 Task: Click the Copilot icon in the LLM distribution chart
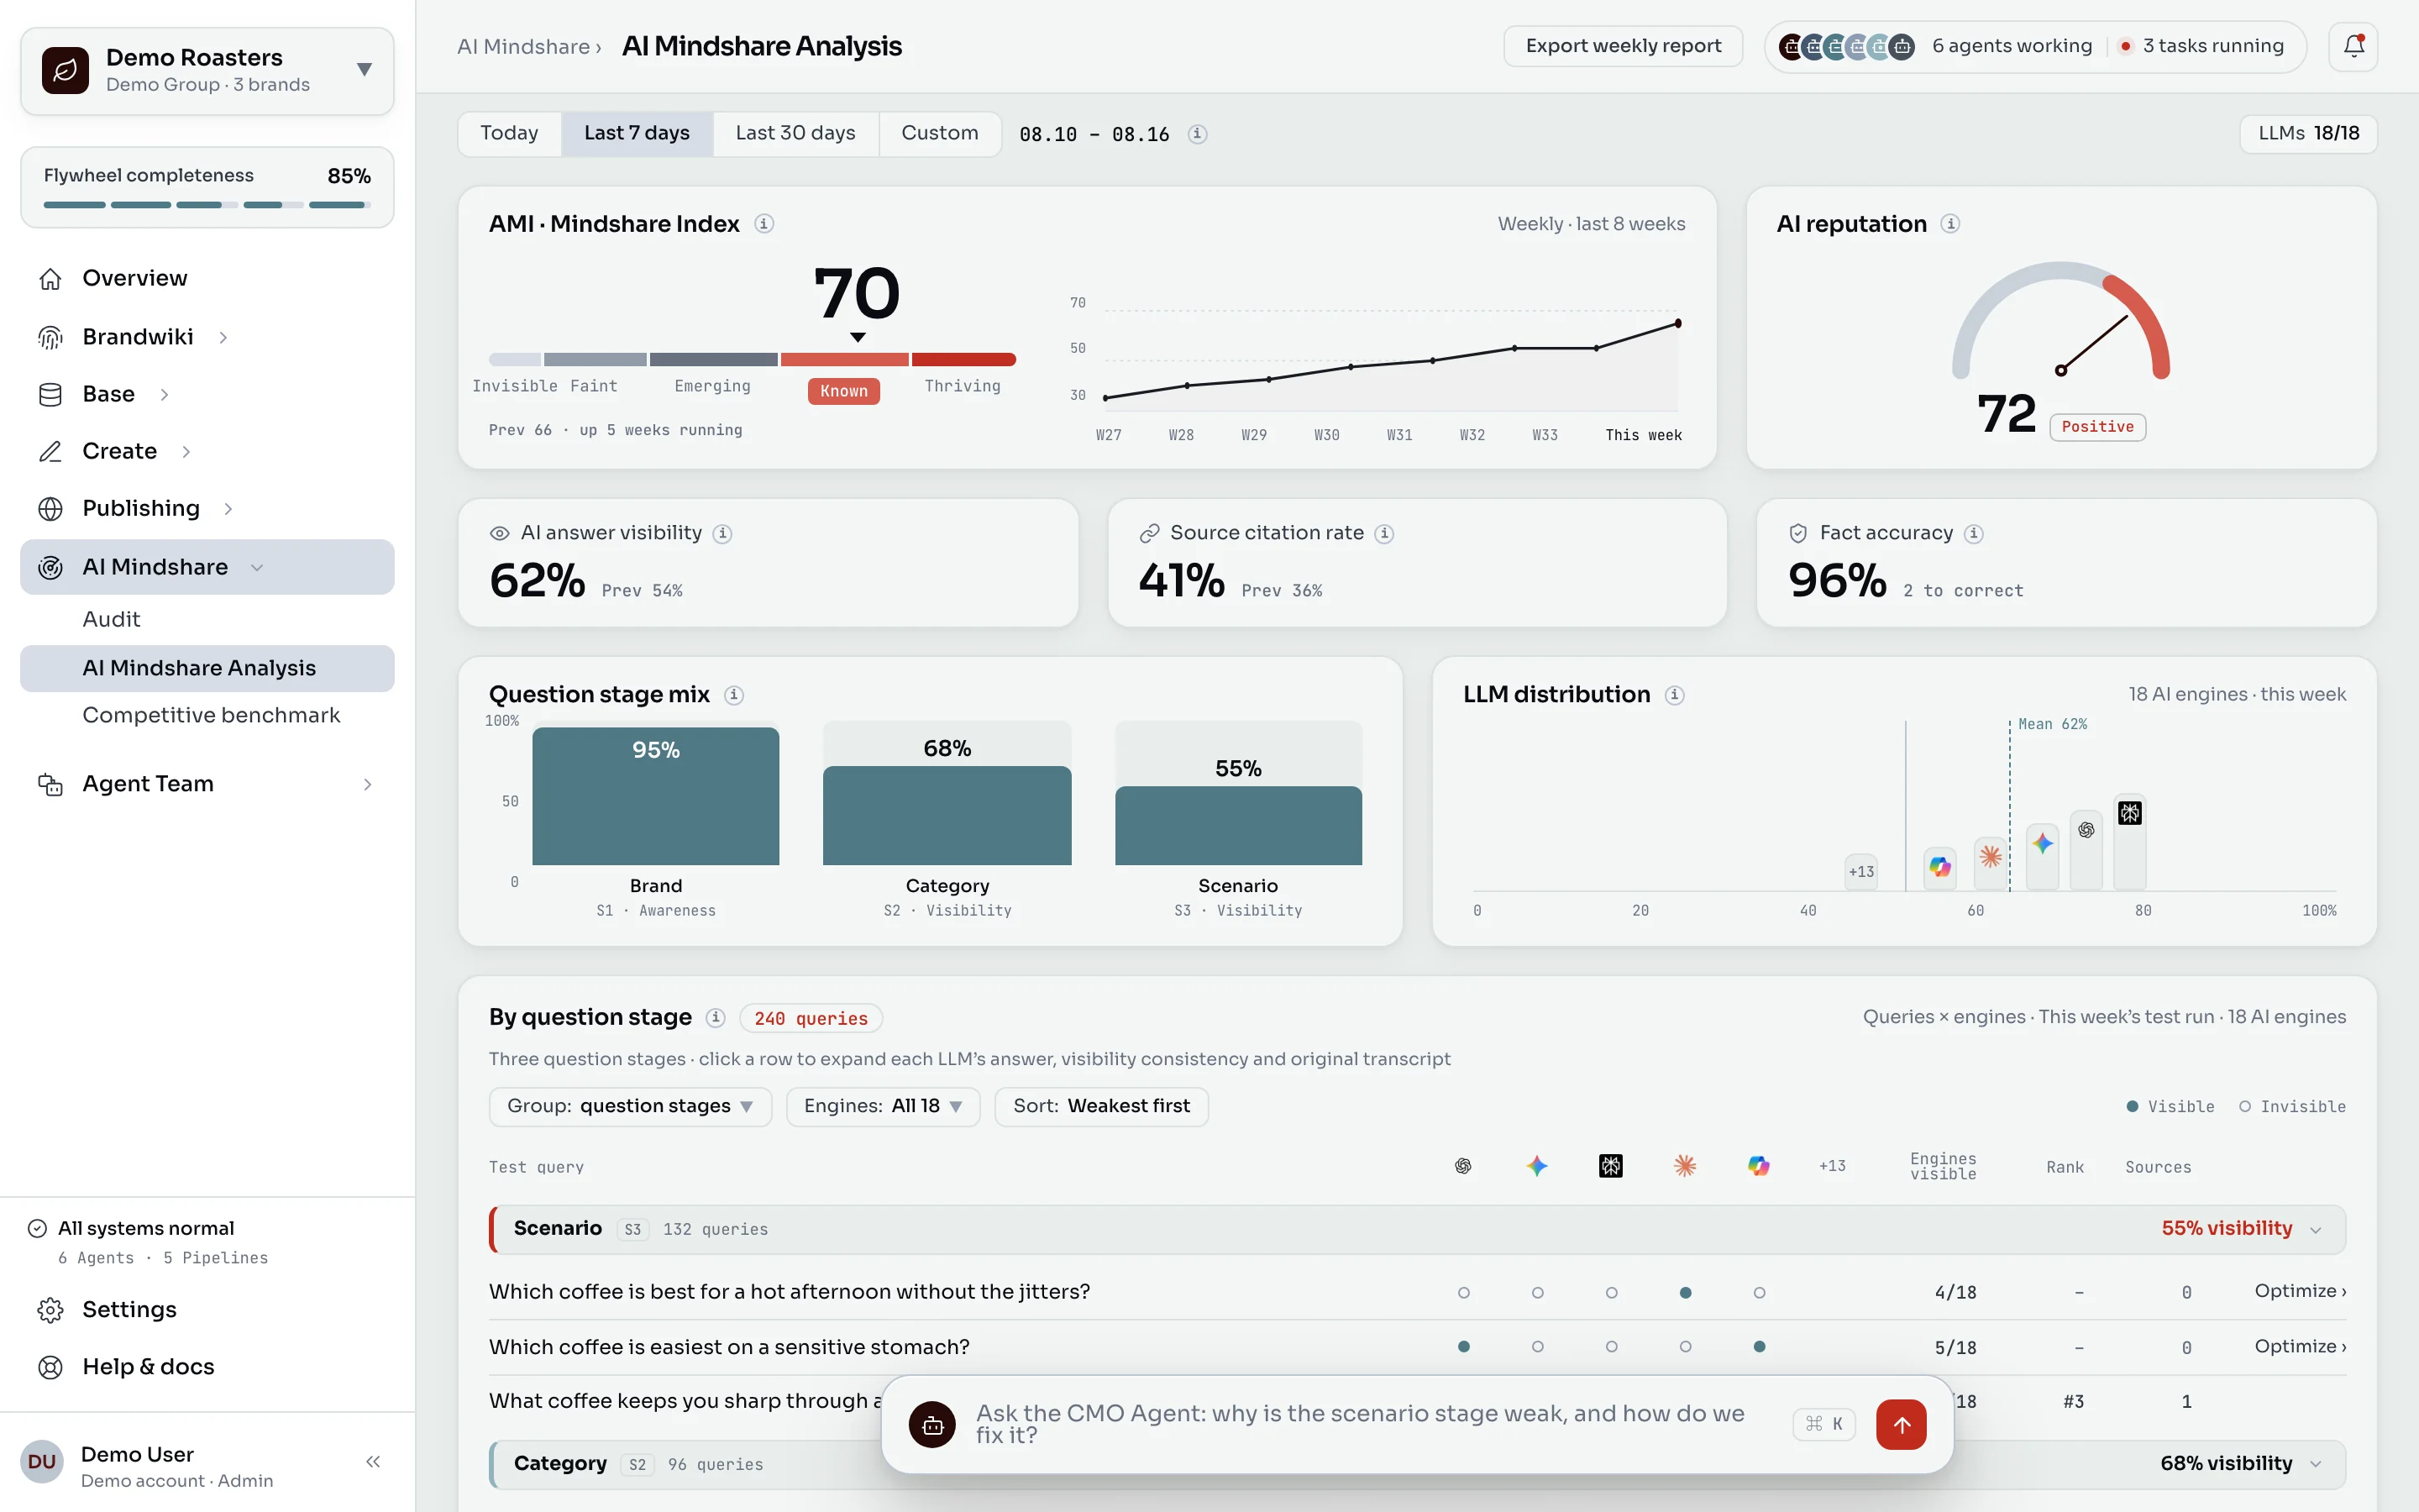1940,867
